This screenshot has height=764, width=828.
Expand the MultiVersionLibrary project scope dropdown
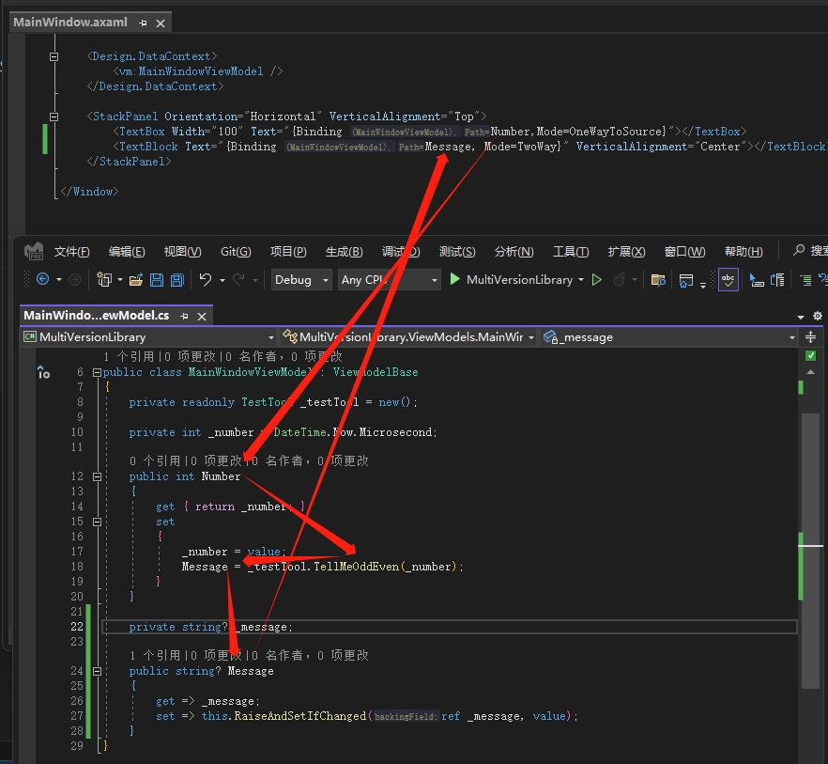click(x=271, y=337)
